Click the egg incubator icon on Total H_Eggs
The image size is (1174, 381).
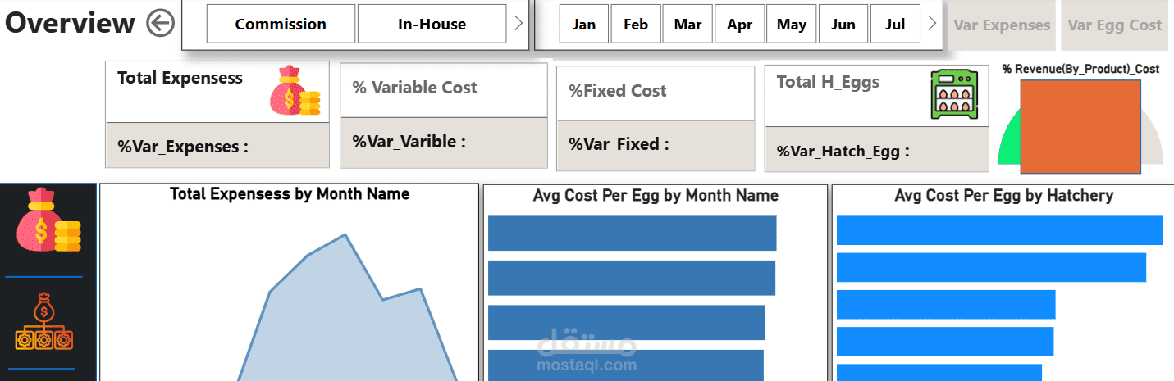tap(955, 94)
